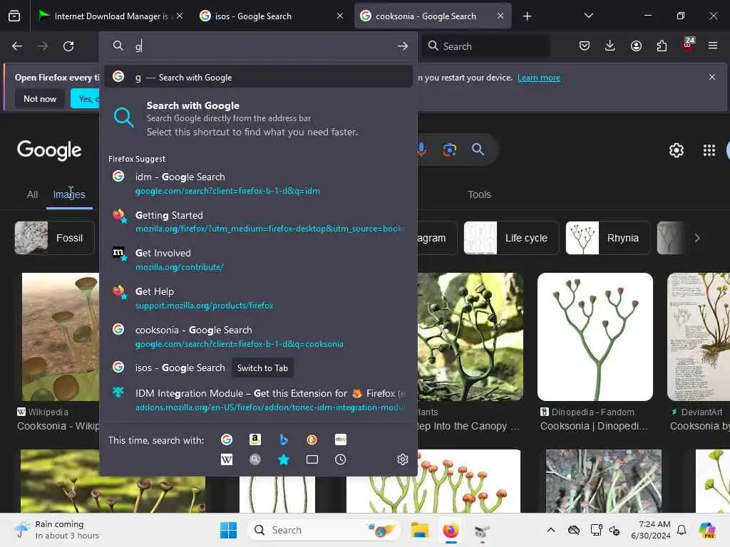Open the Extensions puzzle icon
The width and height of the screenshot is (730, 547).
662,46
